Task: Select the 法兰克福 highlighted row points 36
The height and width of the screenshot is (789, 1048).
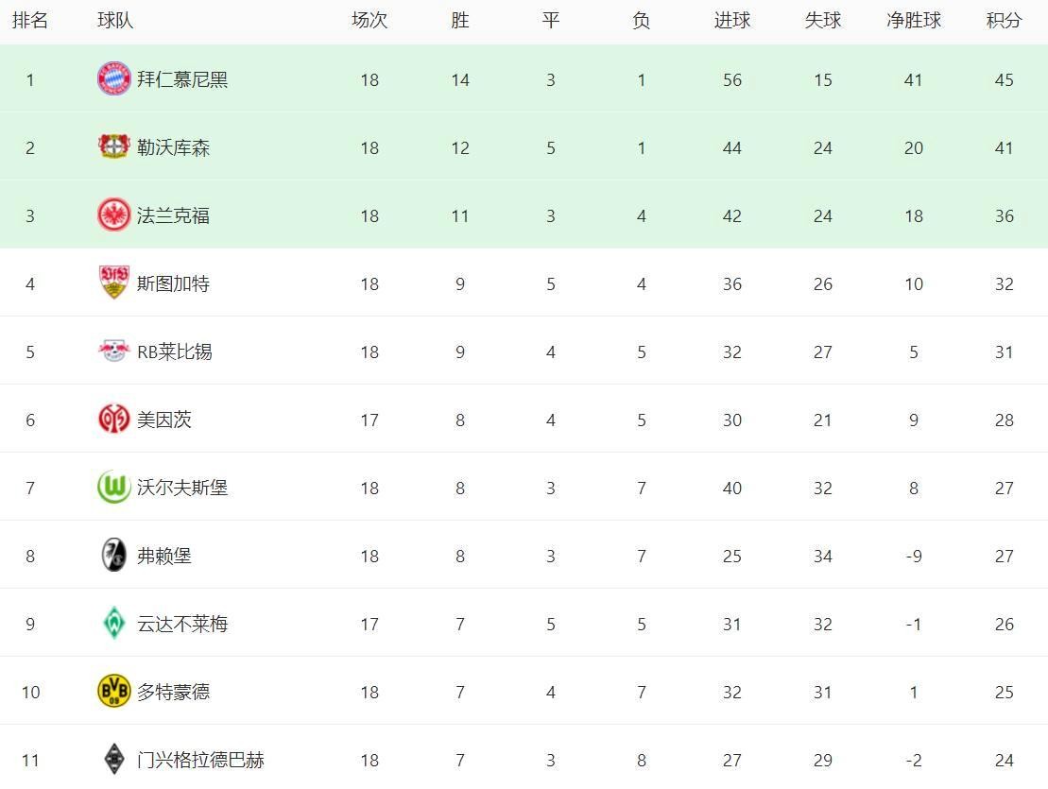Action: tap(1004, 215)
